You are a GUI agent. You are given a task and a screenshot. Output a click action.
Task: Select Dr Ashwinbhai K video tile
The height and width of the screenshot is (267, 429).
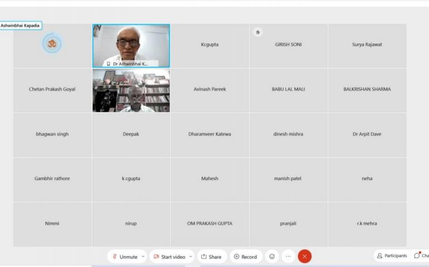pos(131,46)
